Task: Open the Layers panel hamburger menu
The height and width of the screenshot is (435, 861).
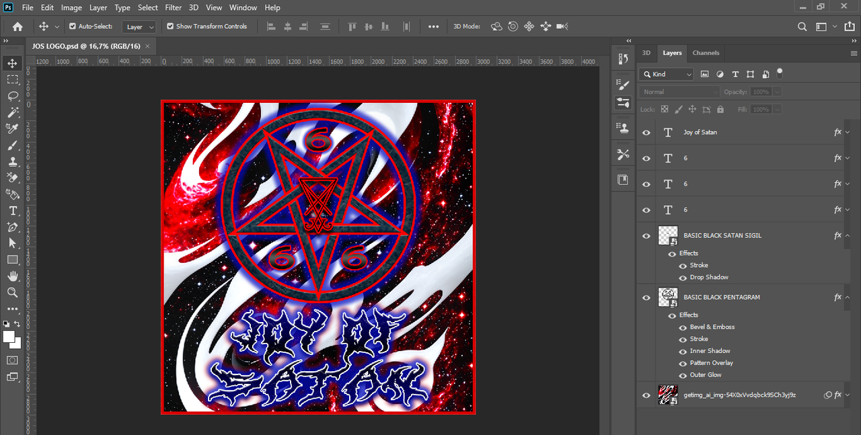Action: pos(854,53)
